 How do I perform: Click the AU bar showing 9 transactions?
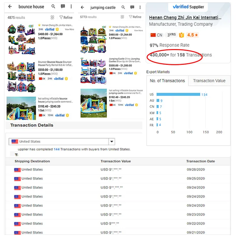pos(158,101)
